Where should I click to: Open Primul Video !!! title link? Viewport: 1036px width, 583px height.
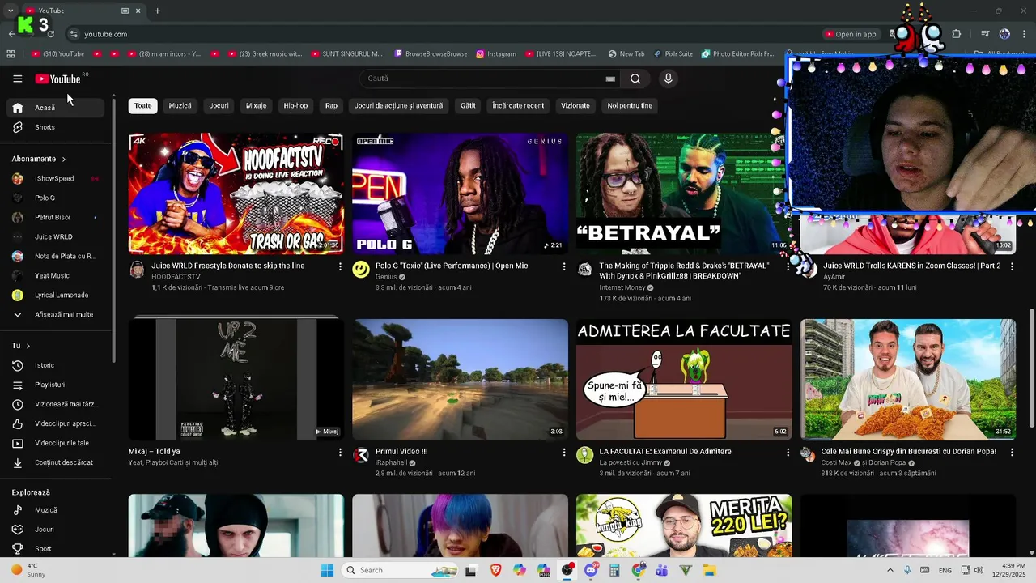pyautogui.click(x=401, y=451)
